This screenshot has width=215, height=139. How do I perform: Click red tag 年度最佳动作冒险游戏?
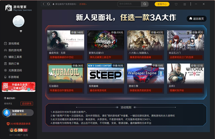[x=66, y=91]
